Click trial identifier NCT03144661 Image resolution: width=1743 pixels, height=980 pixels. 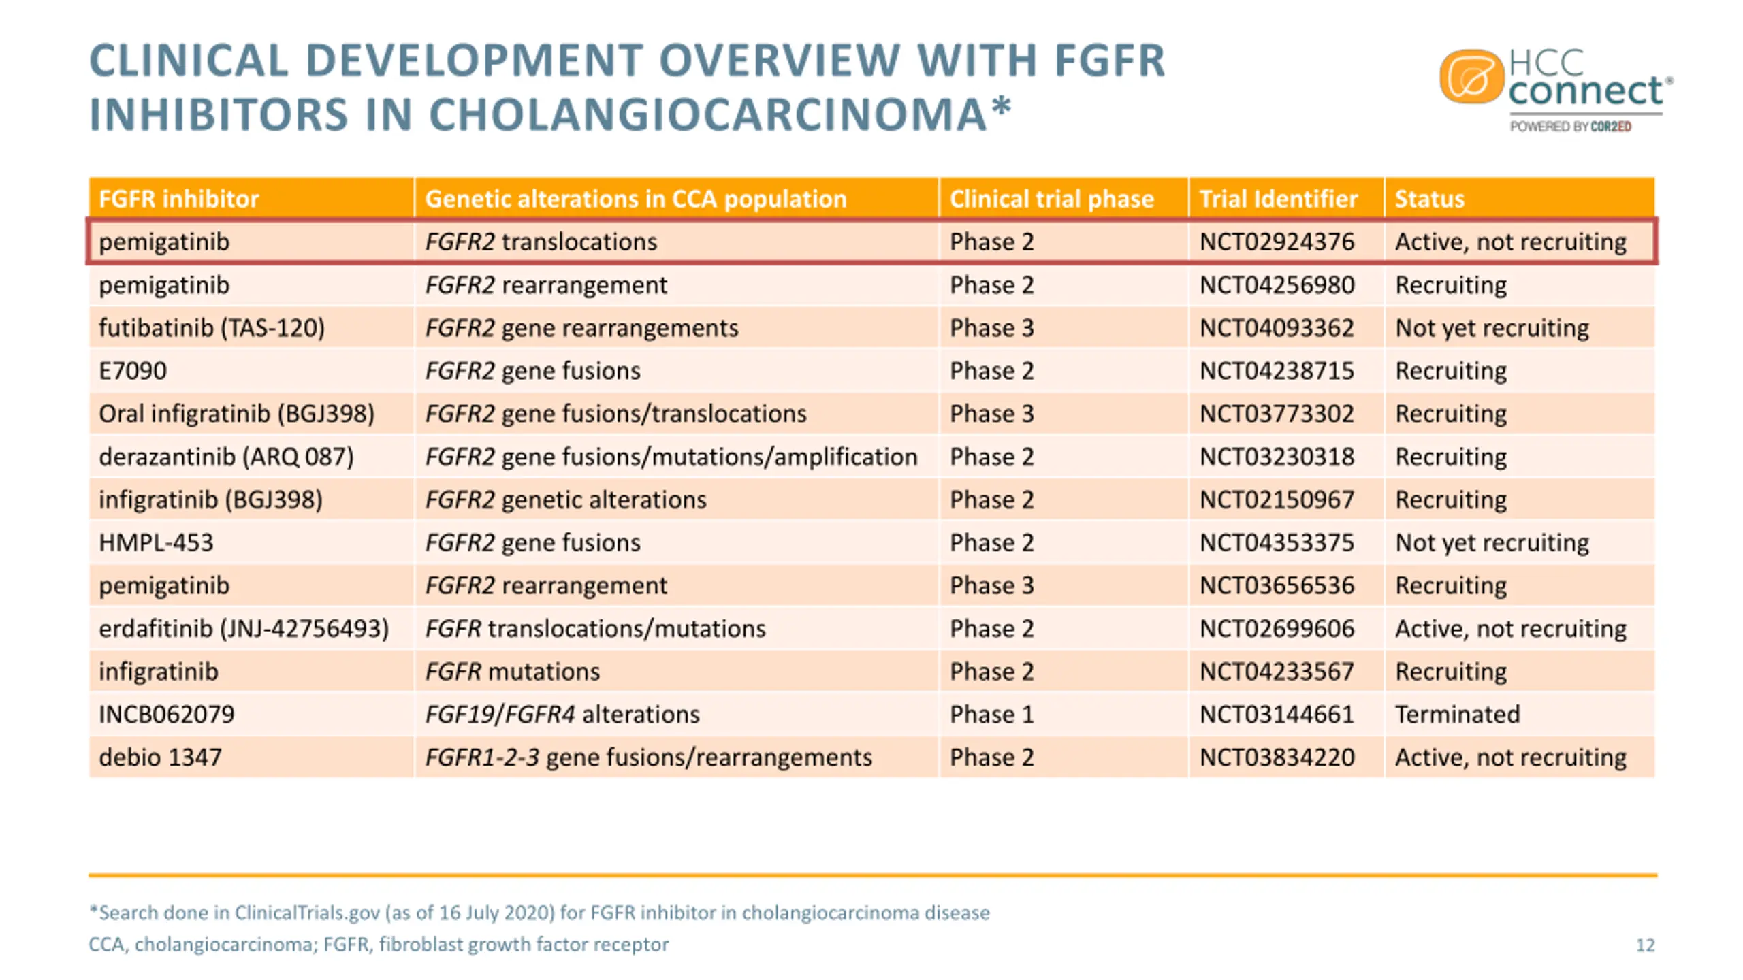(x=1277, y=714)
